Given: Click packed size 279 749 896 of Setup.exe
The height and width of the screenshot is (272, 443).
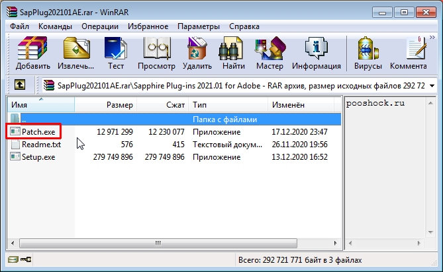Looking at the screenshot, I should point(164,157).
